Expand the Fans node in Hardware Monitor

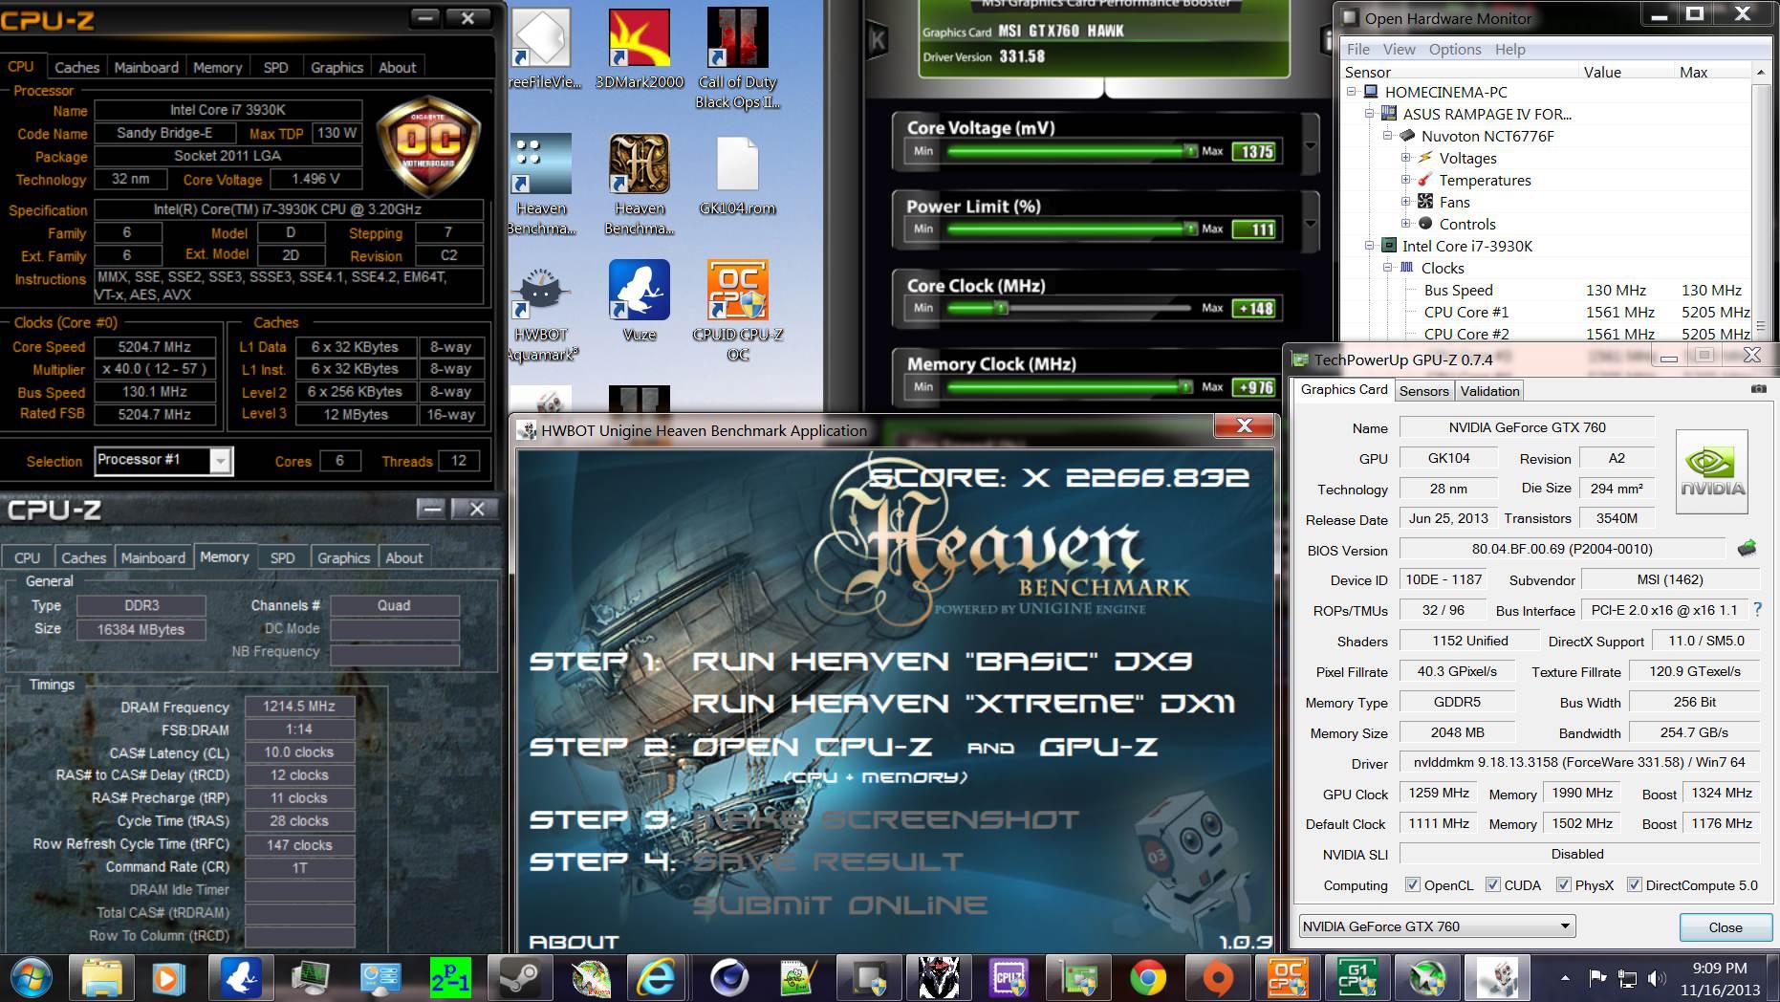tap(1405, 202)
